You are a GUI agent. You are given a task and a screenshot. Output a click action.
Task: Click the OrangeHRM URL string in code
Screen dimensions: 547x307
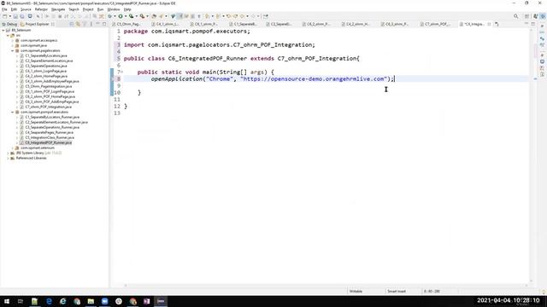pos(314,79)
